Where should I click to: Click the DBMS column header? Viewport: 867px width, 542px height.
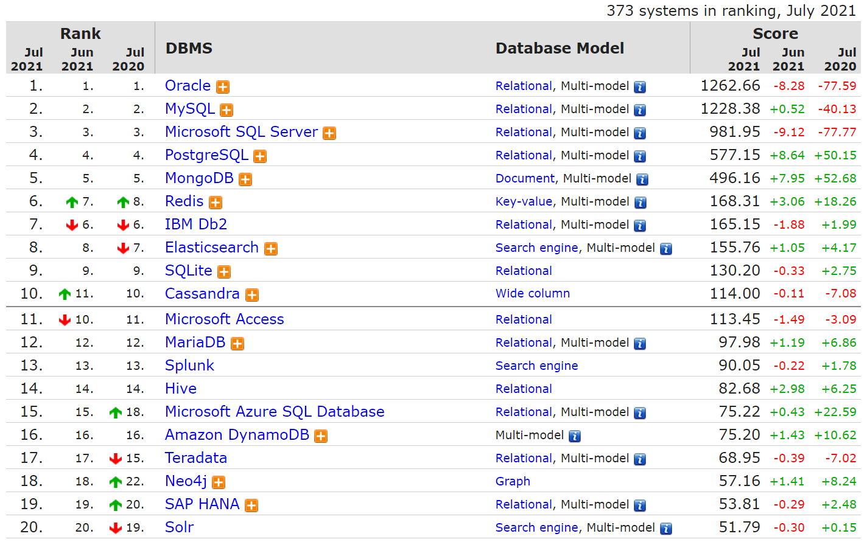coord(189,49)
